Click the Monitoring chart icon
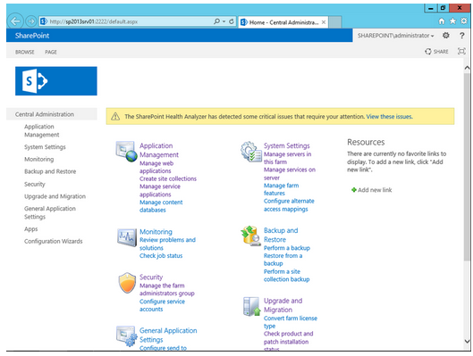The width and height of the screenshot is (473, 356). (127, 237)
